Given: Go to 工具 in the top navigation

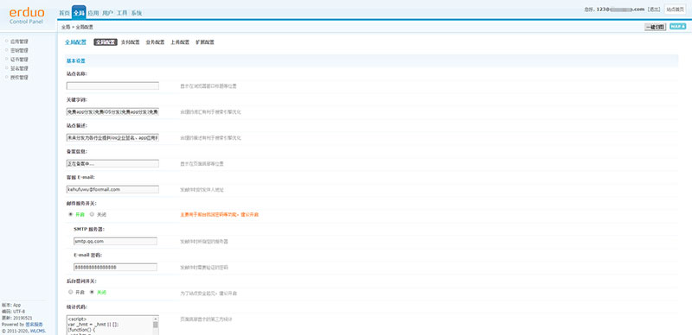Looking at the screenshot, I should (x=122, y=13).
